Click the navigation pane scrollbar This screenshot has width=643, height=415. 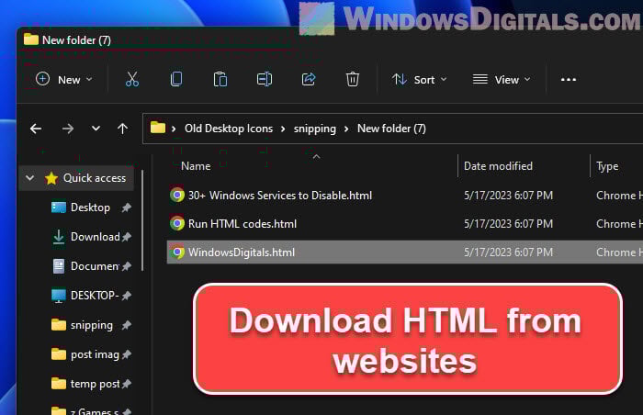tap(142, 220)
